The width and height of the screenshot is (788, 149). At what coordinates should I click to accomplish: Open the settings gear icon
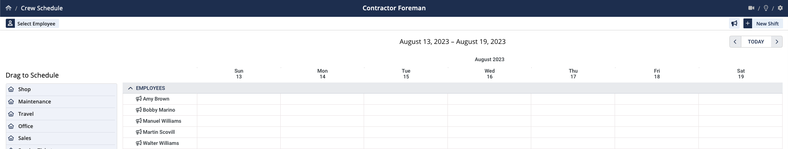click(780, 8)
